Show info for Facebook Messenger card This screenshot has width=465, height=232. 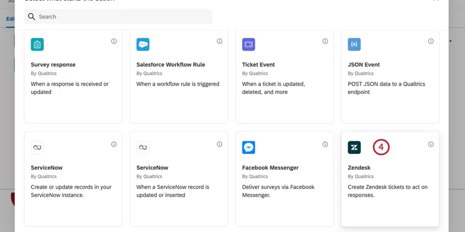[x=325, y=145]
